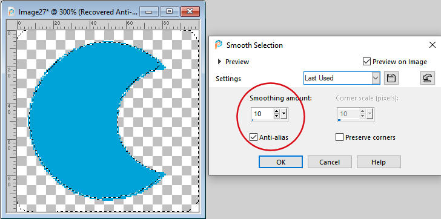Viewport: 441px width, 219px height.
Task: Increase Corner scale with up arrow
Action: point(363,111)
